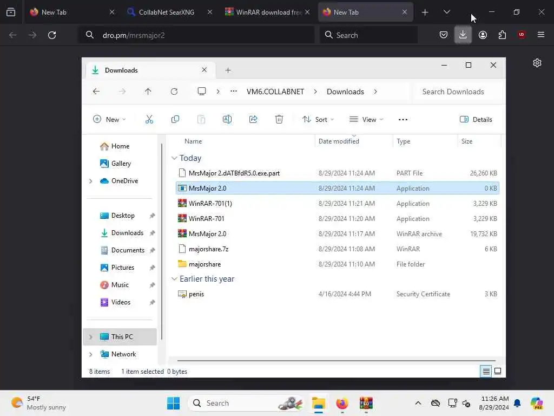Switch to details list view layout icon
The width and height of the screenshot is (554, 416).
click(x=486, y=372)
